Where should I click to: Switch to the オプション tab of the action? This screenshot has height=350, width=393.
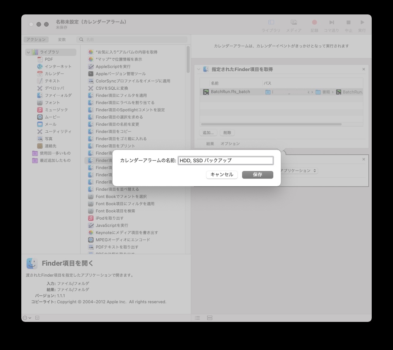231,144
